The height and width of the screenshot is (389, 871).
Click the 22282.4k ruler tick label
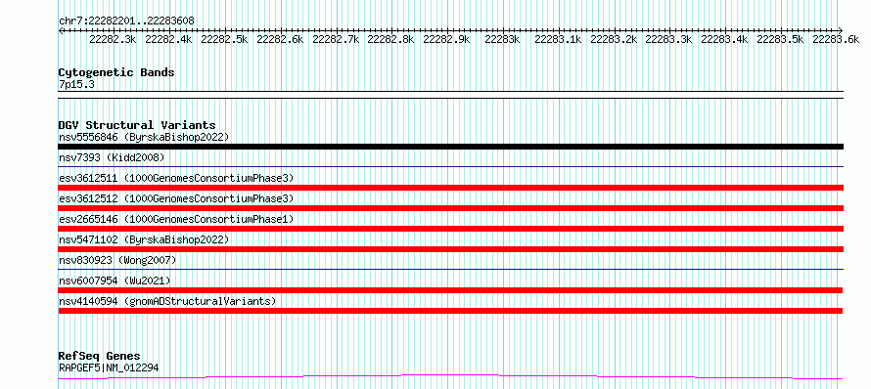168,39
